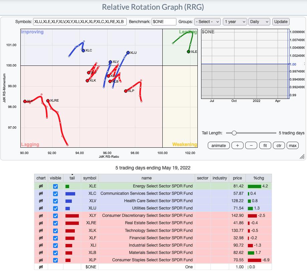Uncheck visibility for XLE
Image resolution: width=307 pixels, height=272 pixels.
pos(55,186)
